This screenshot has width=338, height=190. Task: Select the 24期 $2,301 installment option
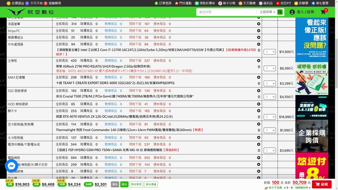pos(95,184)
